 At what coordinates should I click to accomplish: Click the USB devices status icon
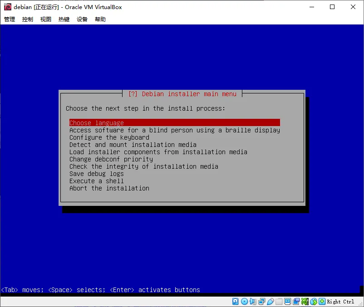(x=270, y=302)
